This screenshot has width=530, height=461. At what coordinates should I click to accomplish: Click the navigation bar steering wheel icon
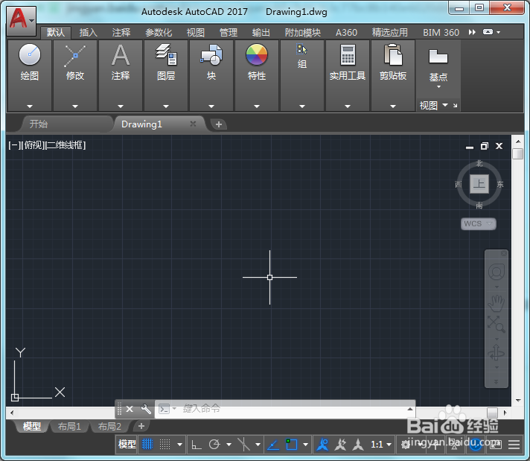[497, 273]
